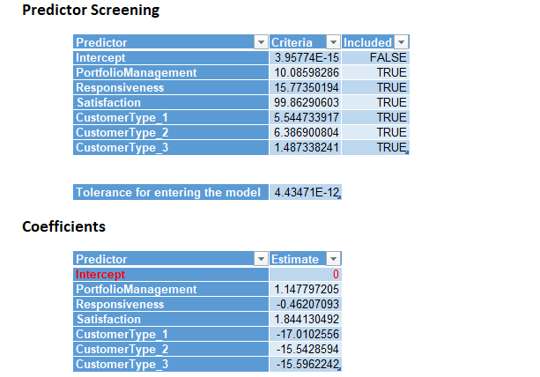Click CustomerType_3 in the screening table
Viewport: 540px width, 377px height.
(171, 147)
